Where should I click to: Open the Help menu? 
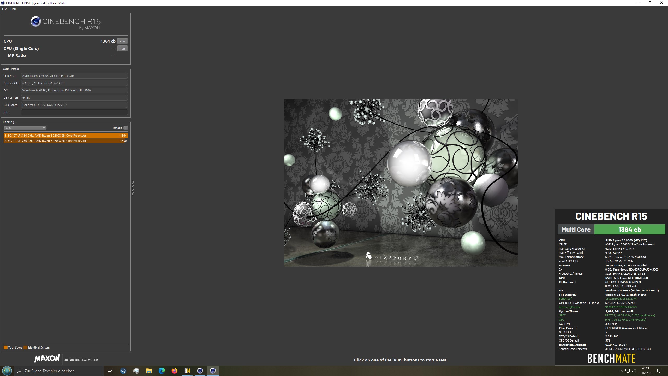[x=13, y=9]
